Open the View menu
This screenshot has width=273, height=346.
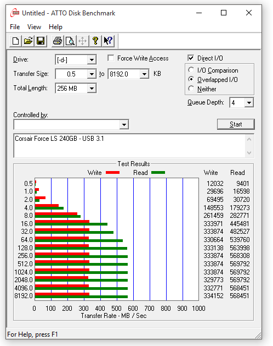coord(34,27)
